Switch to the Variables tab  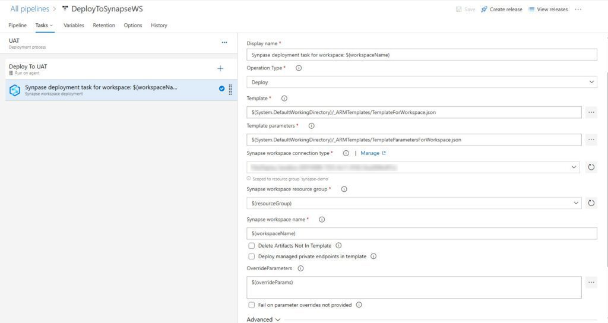tap(74, 25)
